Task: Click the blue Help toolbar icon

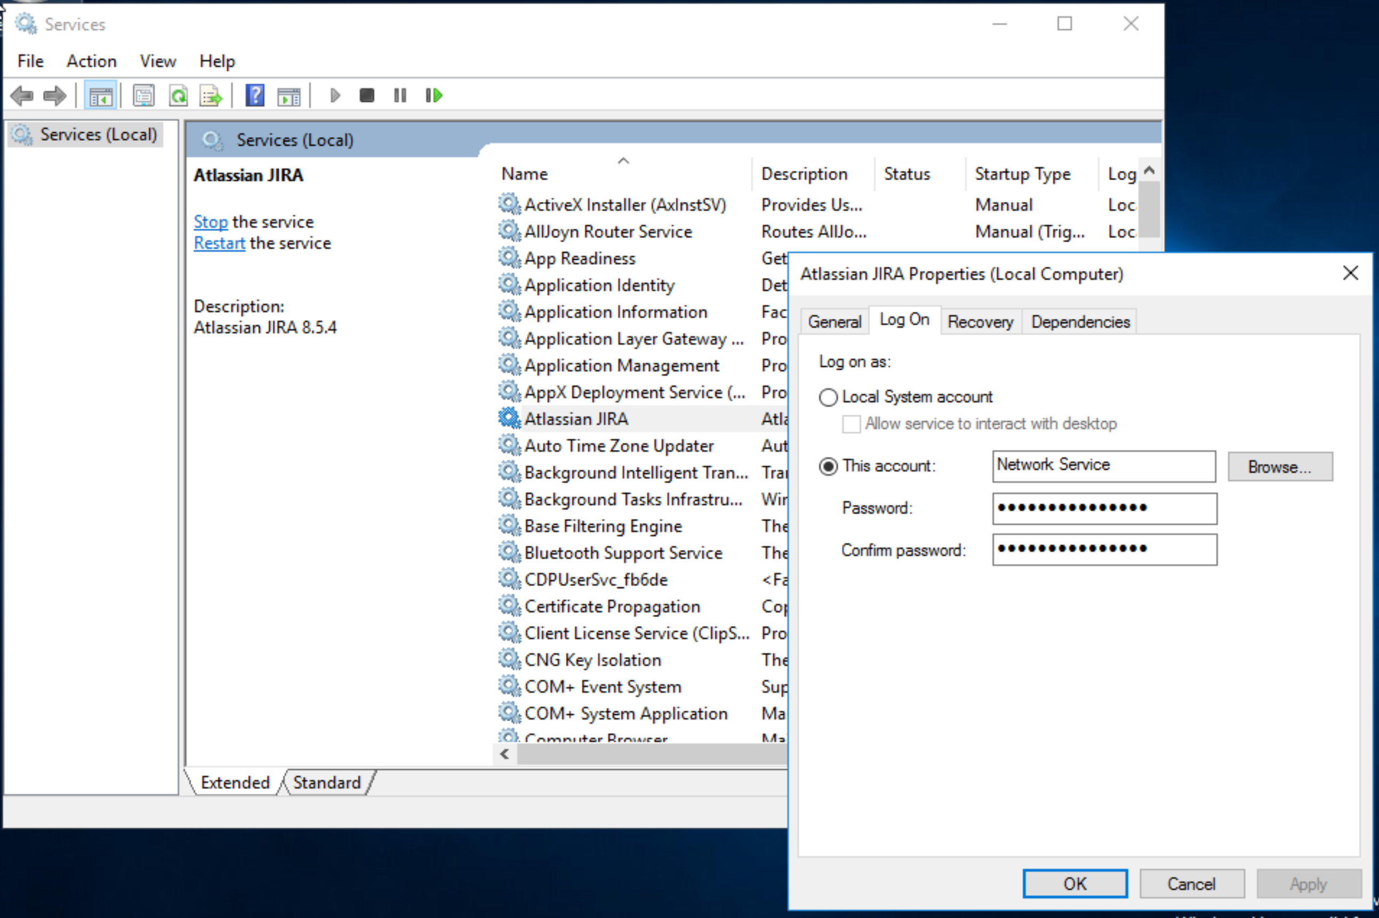Action: pyautogui.click(x=255, y=95)
